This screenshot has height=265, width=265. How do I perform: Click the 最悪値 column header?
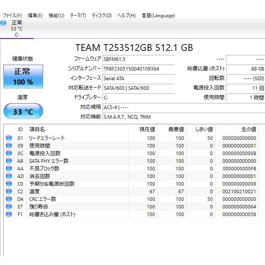click(172, 129)
